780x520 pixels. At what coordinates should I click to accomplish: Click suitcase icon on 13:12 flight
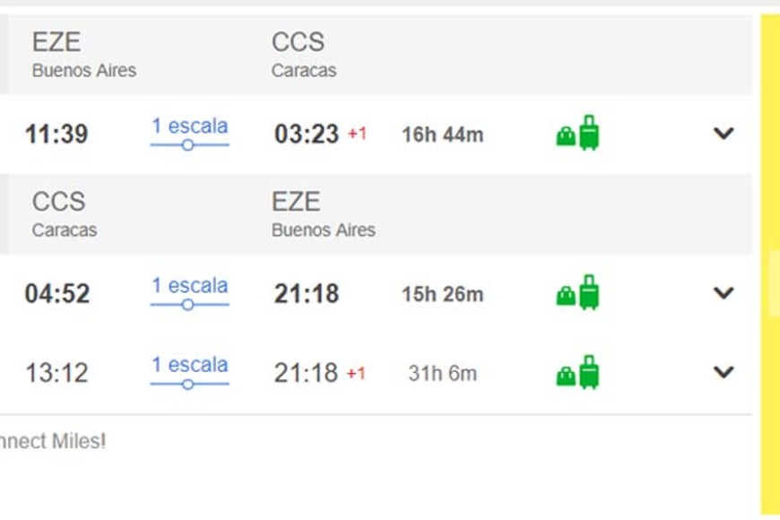[589, 372]
